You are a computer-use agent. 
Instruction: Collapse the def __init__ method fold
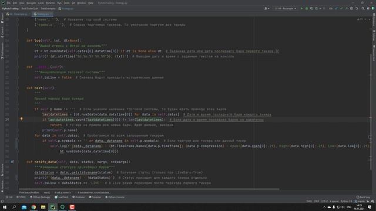[x=18, y=67]
